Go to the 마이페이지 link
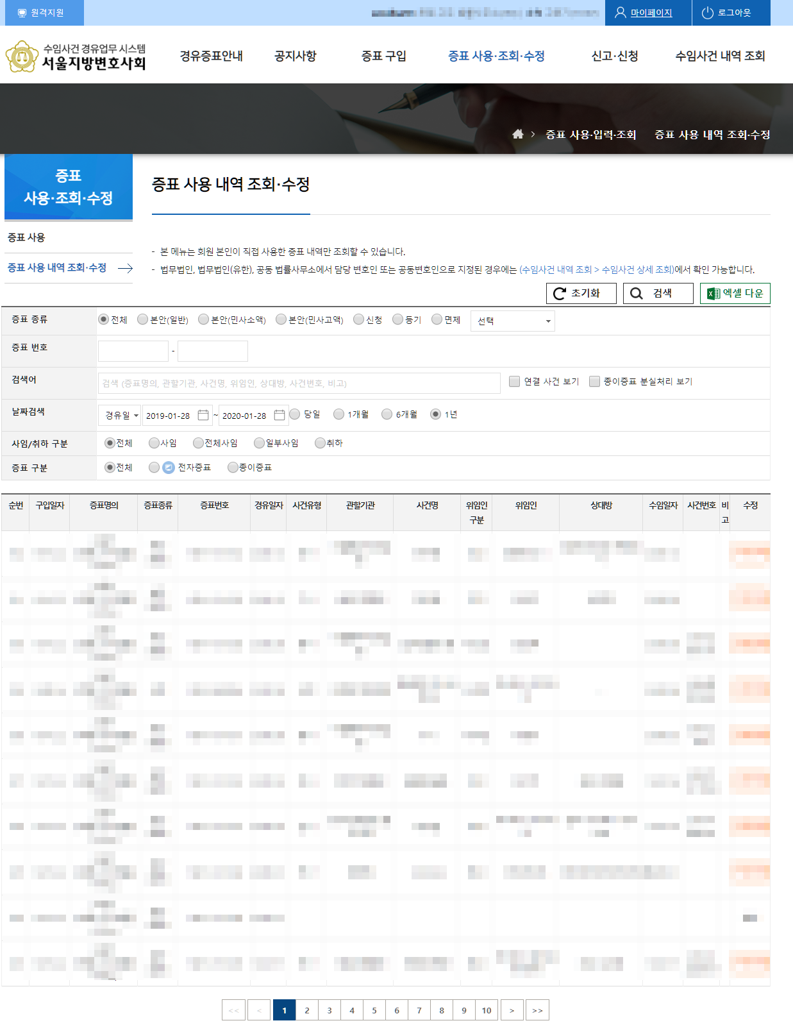Screen dimensions: 793x1032 [x=651, y=13]
